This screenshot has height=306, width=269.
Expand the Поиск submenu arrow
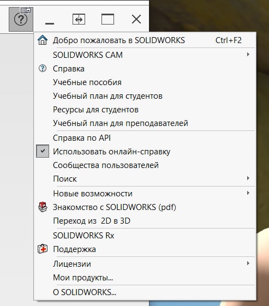[x=248, y=178]
